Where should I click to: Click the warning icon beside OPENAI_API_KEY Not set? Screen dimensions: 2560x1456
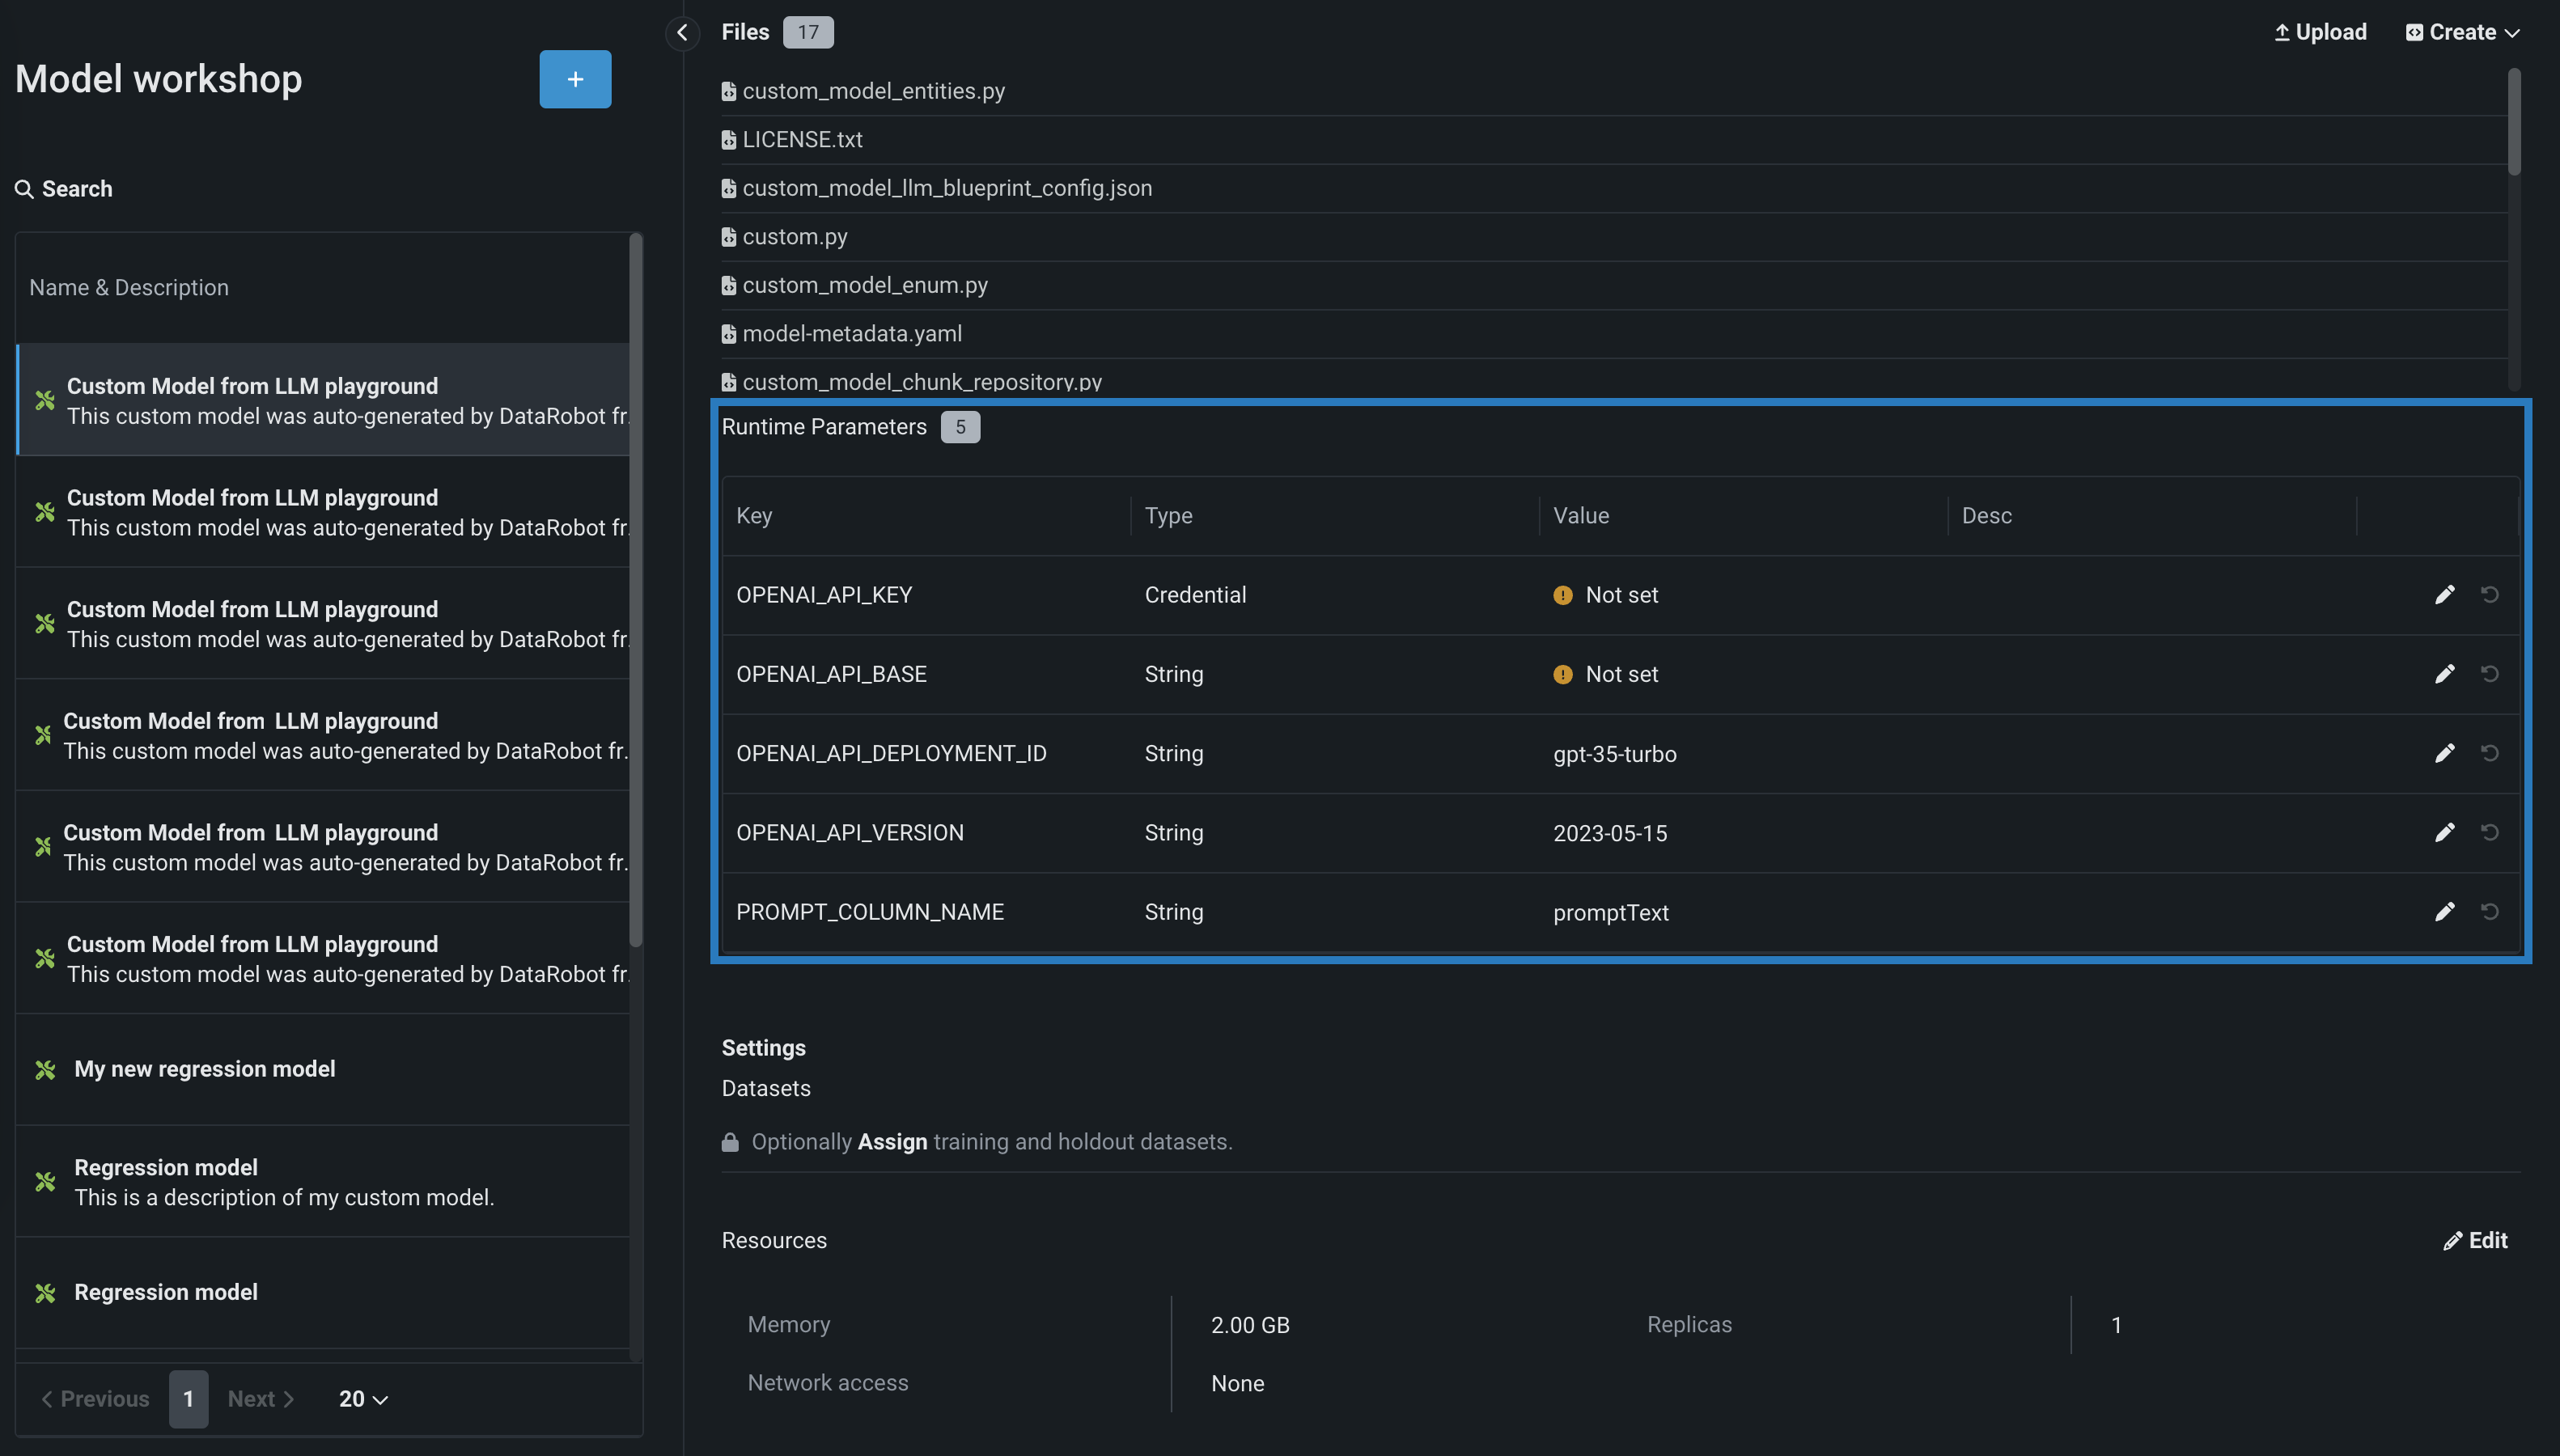tap(1562, 595)
